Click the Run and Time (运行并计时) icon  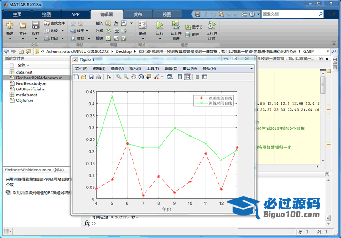(x=211, y=25)
